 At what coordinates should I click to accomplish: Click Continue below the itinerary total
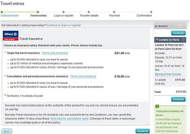click(178, 99)
